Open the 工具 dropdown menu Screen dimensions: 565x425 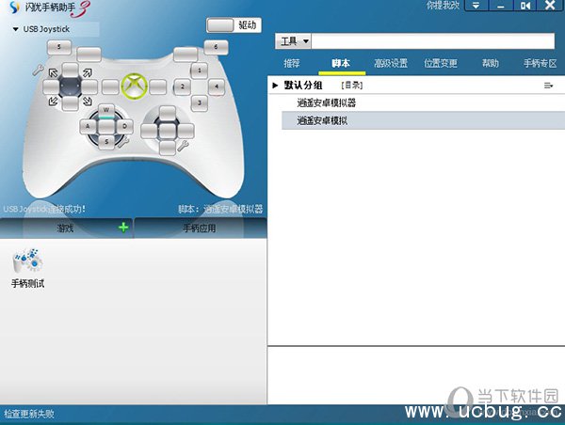coord(290,41)
